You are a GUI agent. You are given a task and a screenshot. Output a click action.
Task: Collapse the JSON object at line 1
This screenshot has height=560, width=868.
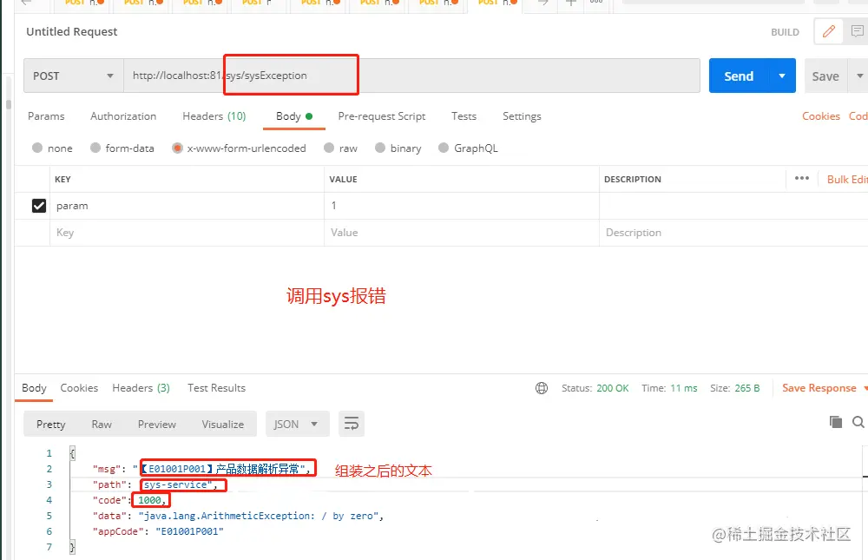pos(72,453)
